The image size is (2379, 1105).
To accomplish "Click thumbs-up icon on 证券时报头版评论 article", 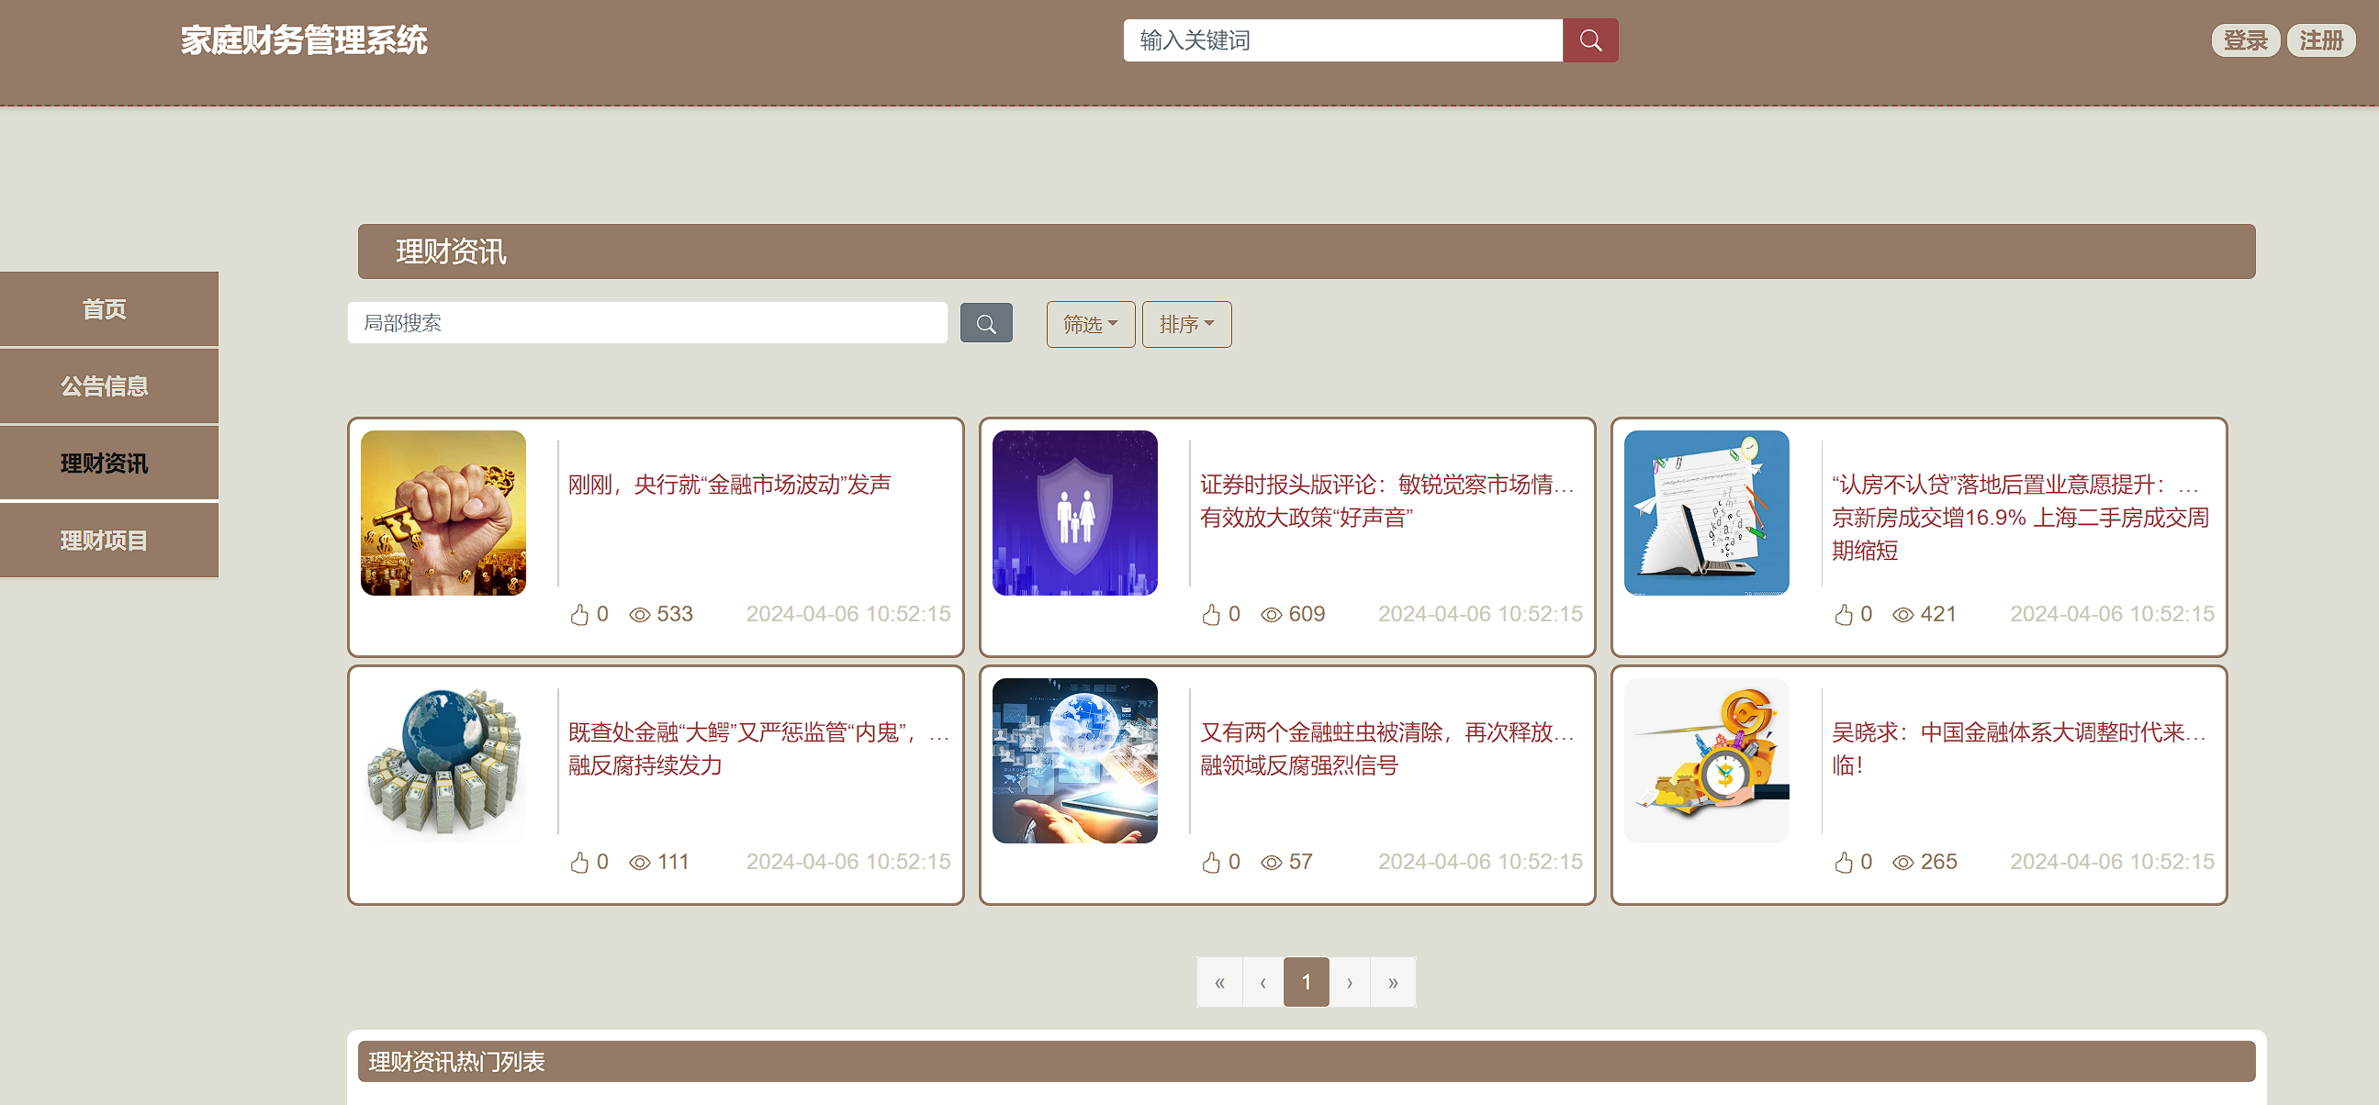I will pos(1211,615).
